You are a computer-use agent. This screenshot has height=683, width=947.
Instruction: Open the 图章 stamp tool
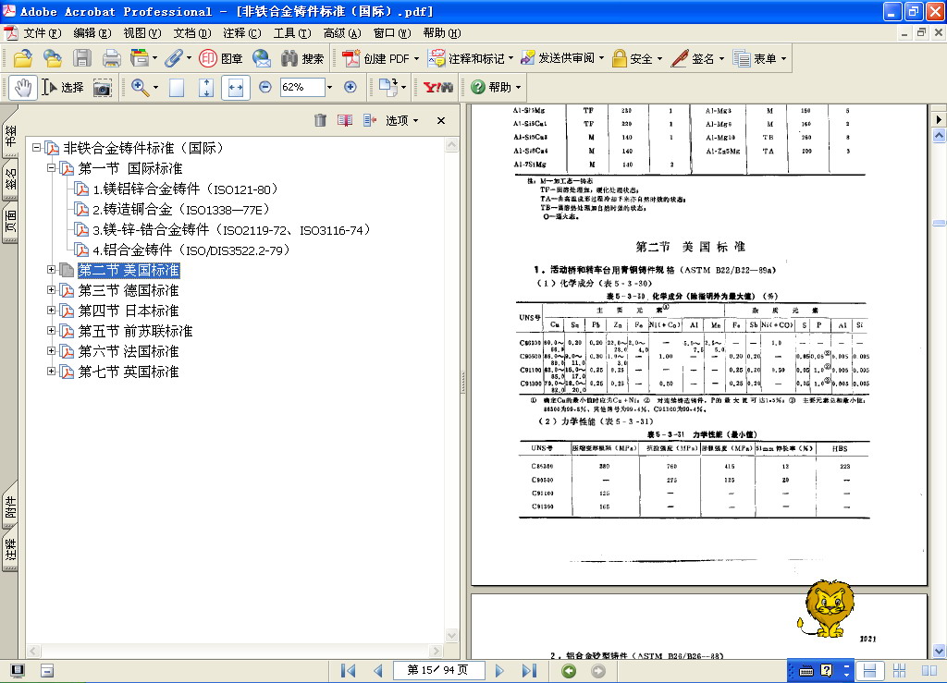(x=221, y=58)
